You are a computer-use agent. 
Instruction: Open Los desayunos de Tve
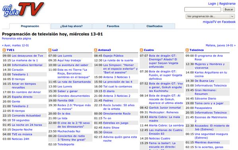click(x=27, y=56)
